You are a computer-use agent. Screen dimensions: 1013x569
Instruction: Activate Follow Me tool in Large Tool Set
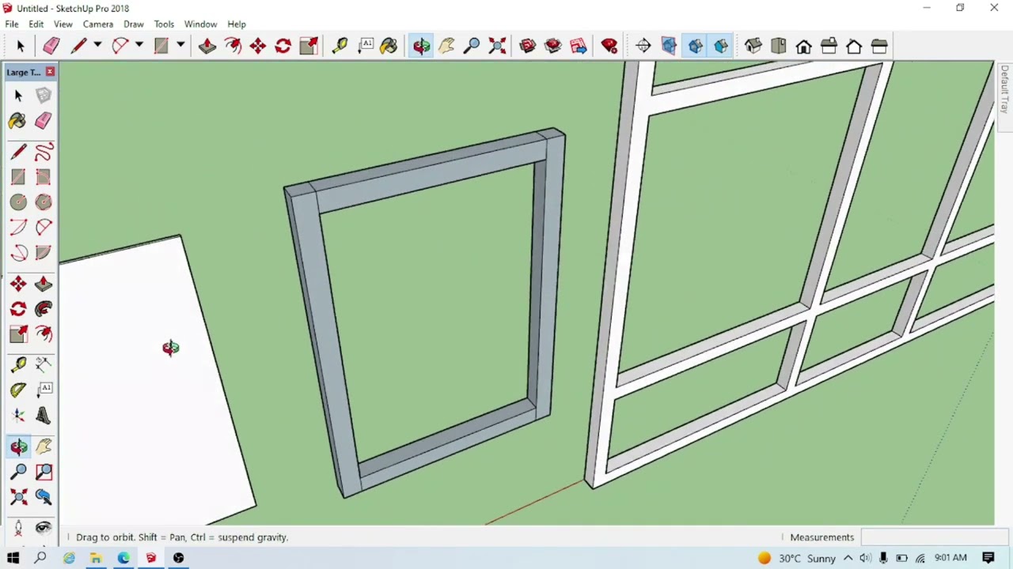[44, 309]
